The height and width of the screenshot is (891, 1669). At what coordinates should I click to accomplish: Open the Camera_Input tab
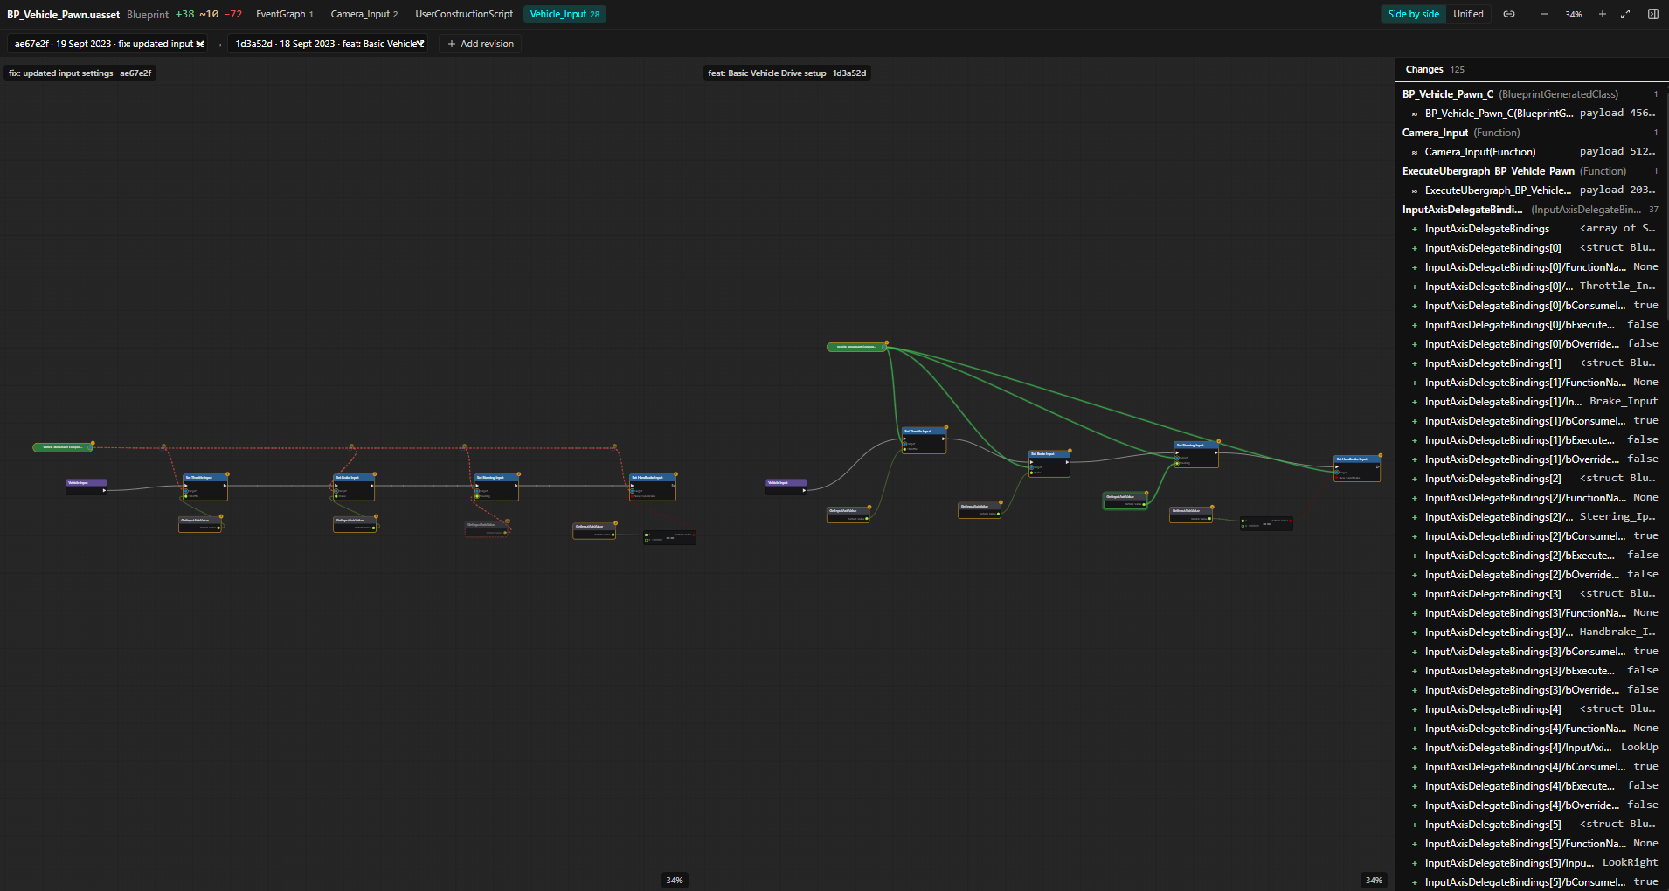pos(364,14)
